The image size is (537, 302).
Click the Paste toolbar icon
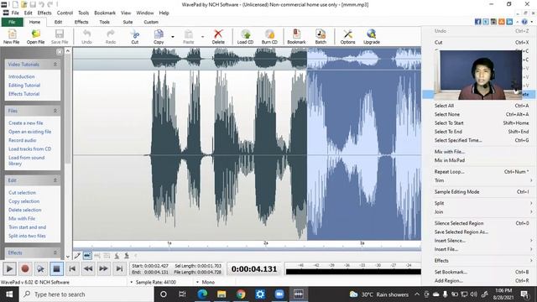(188, 36)
